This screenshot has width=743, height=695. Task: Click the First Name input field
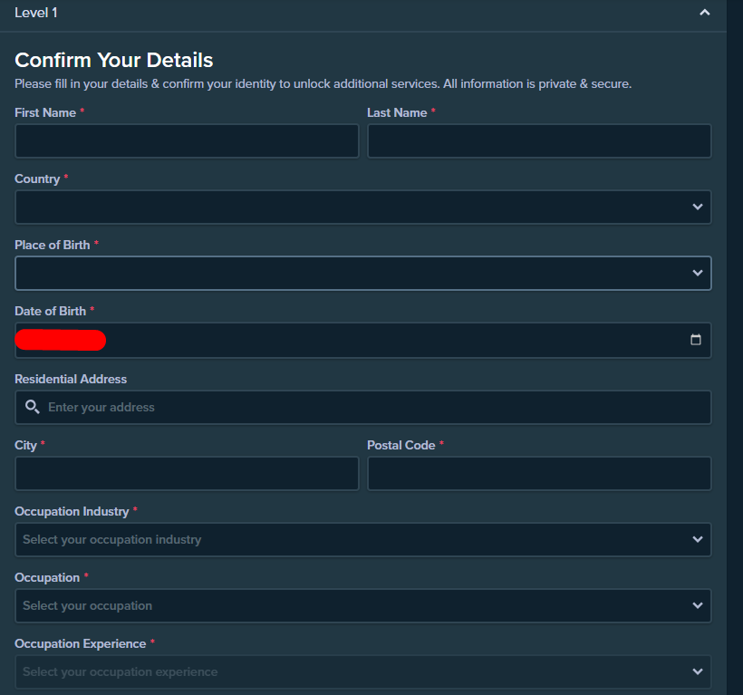187,141
